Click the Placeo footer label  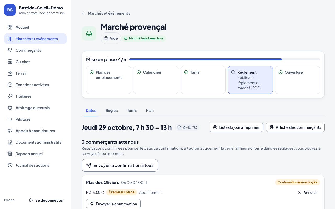pos(9,200)
